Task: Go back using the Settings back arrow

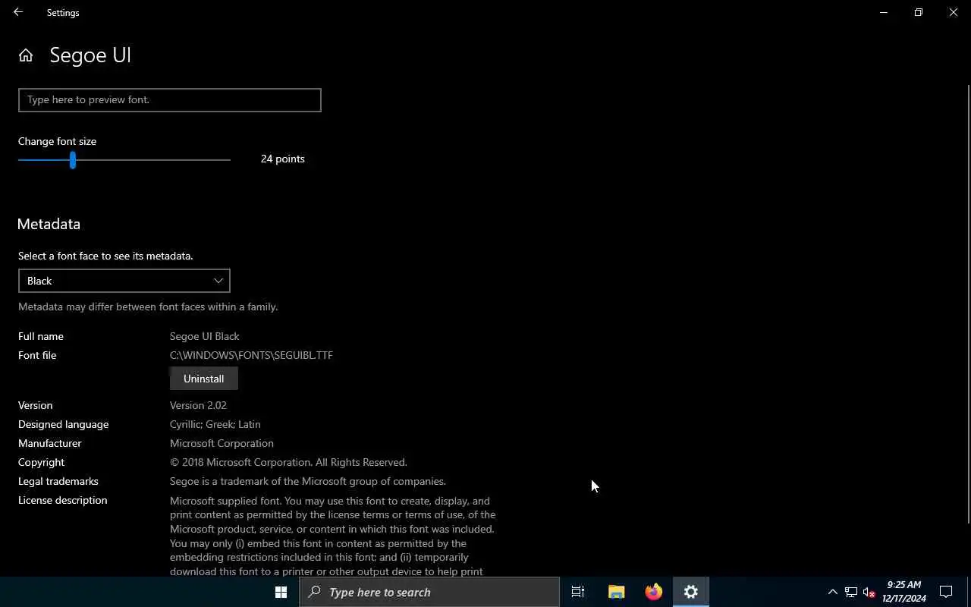Action: tap(18, 12)
